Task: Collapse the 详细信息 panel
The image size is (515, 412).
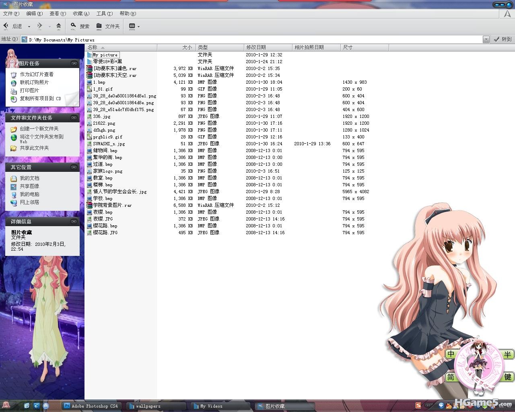Action: pyautogui.click(x=74, y=222)
